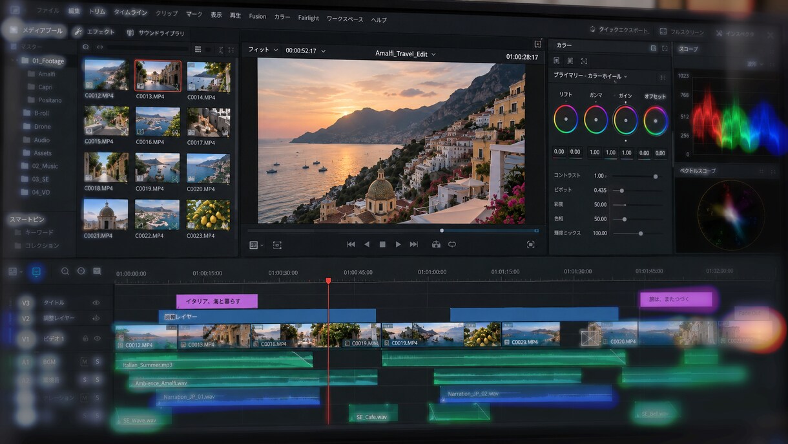Toggle visibility of the V1 video track
Image resolution: width=788 pixels, height=444 pixels.
[98, 338]
